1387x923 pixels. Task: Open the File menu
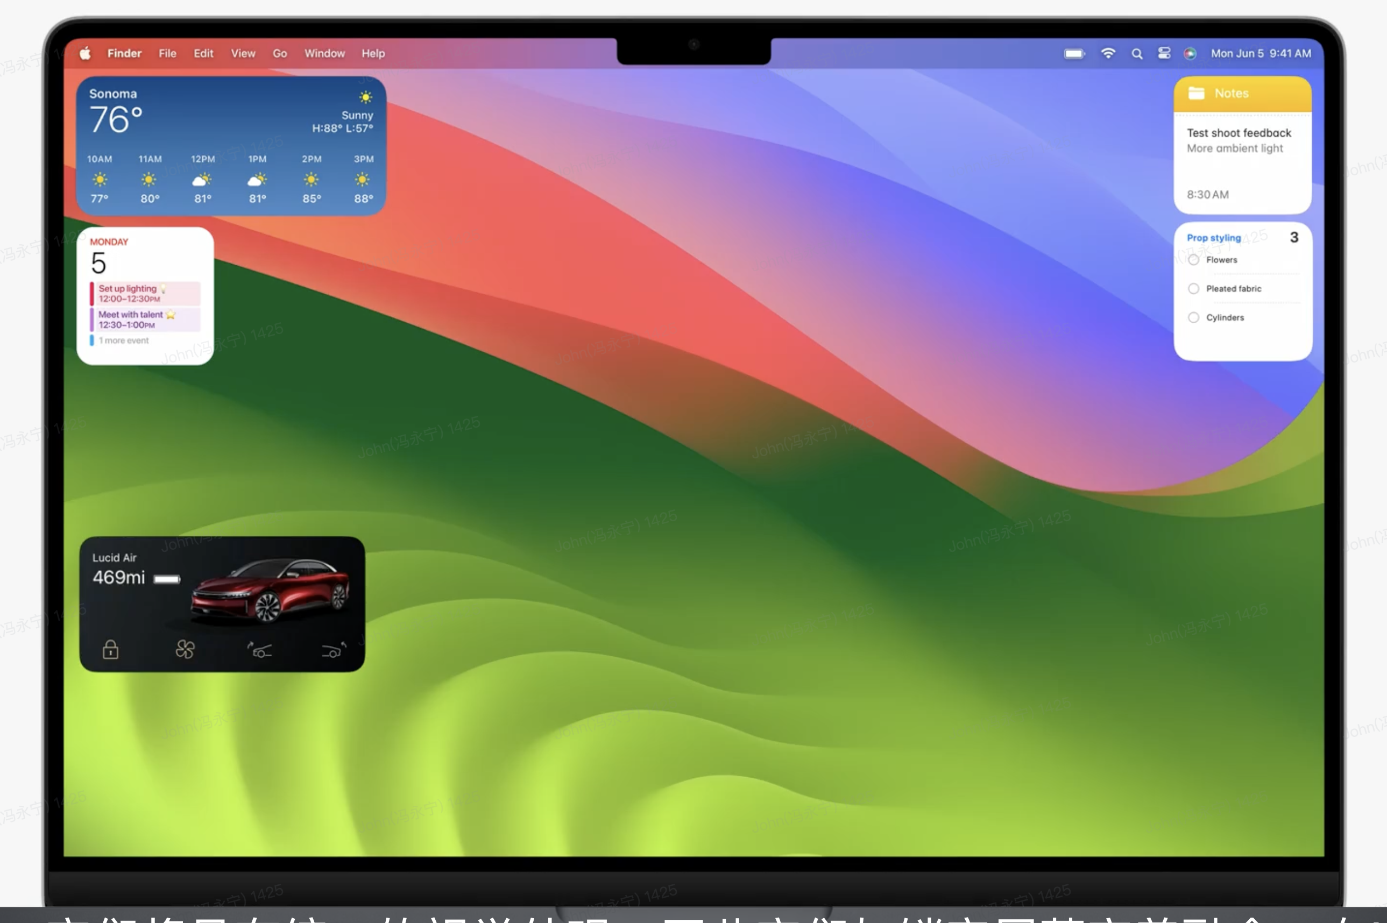pyautogui.click(x=167, y=54)
